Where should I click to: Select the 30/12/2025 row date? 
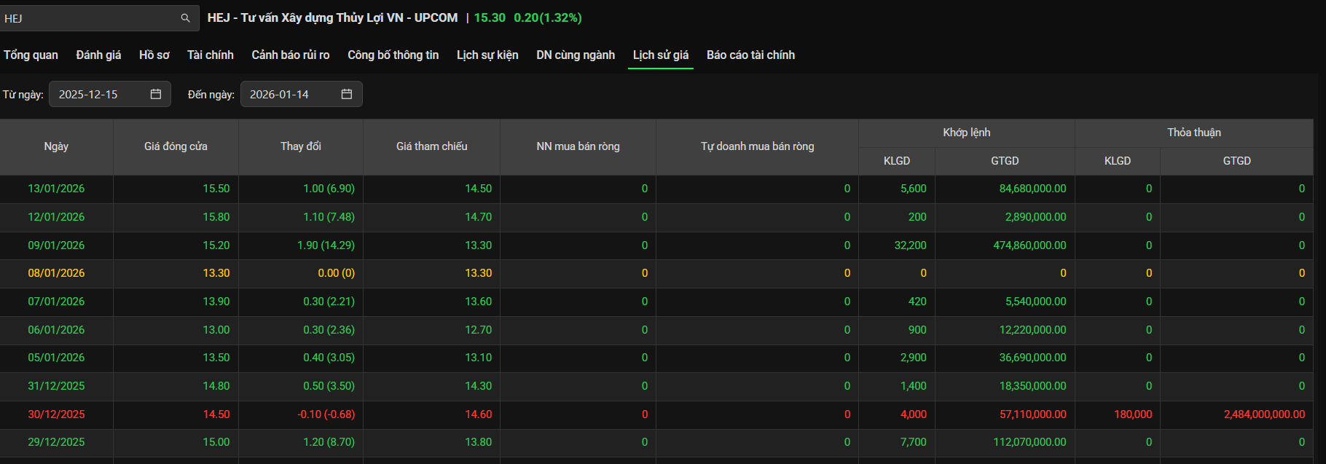56,414
